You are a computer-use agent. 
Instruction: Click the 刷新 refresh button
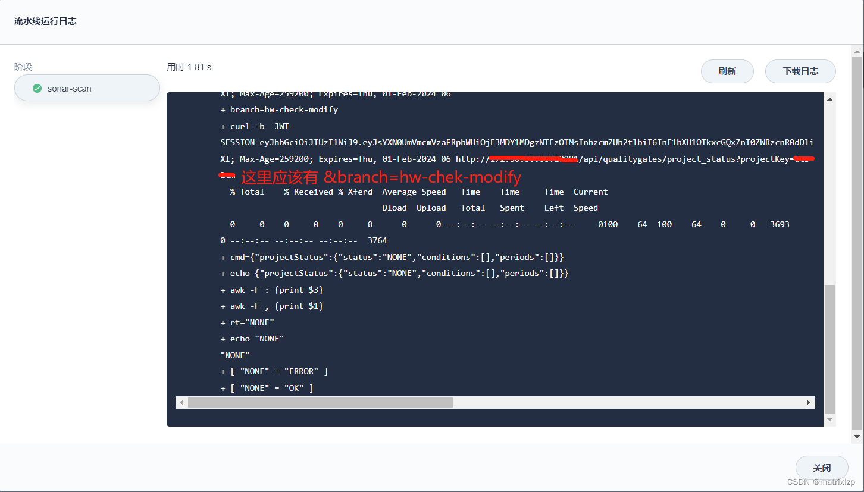[727, 71]
